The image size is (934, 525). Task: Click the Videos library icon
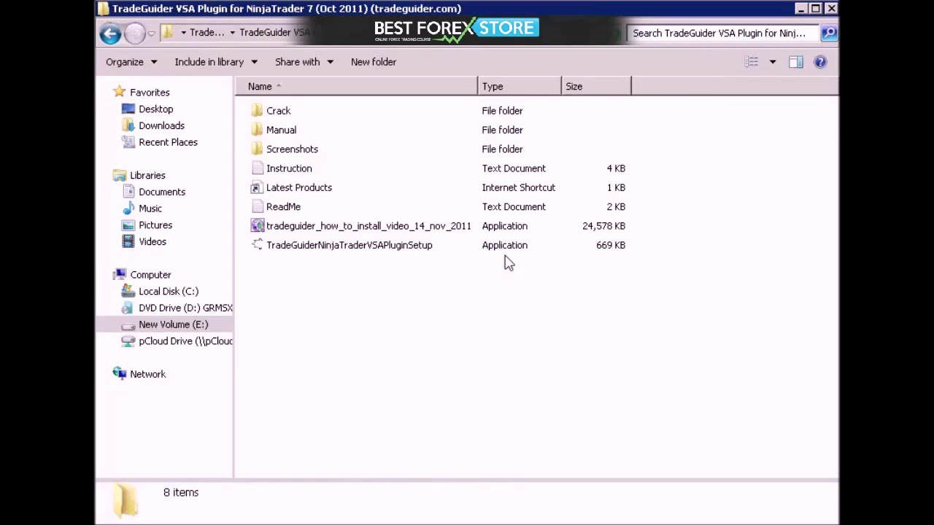click(x=128, y=242)
